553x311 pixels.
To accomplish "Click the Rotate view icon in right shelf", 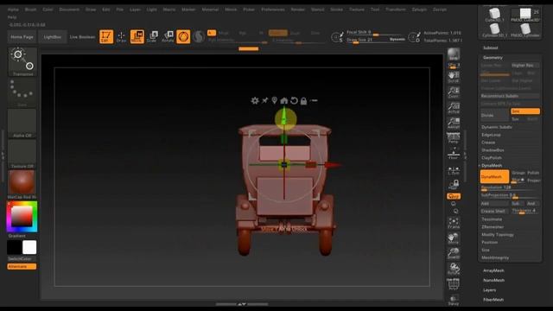I will click(x=454, y=269).
